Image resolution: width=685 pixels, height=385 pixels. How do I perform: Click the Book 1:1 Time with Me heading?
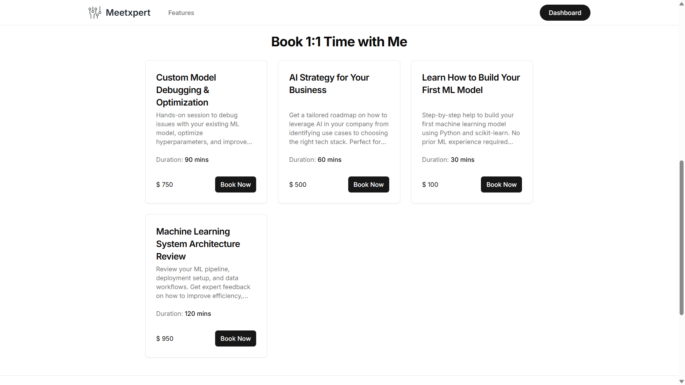click(x=339, y=41)
